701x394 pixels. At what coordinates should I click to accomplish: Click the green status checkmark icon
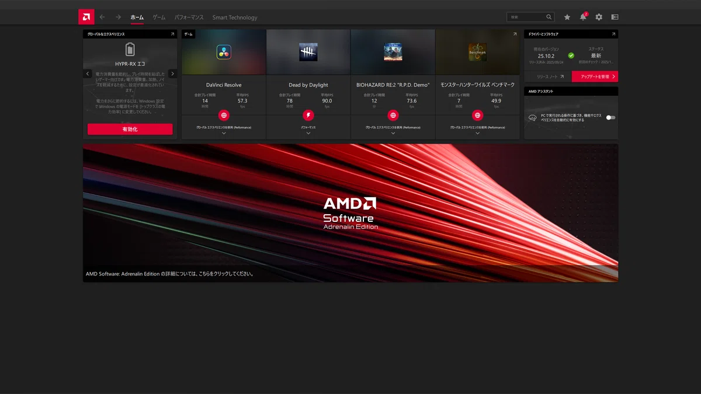pyautogui.click(x=571, y=55)
